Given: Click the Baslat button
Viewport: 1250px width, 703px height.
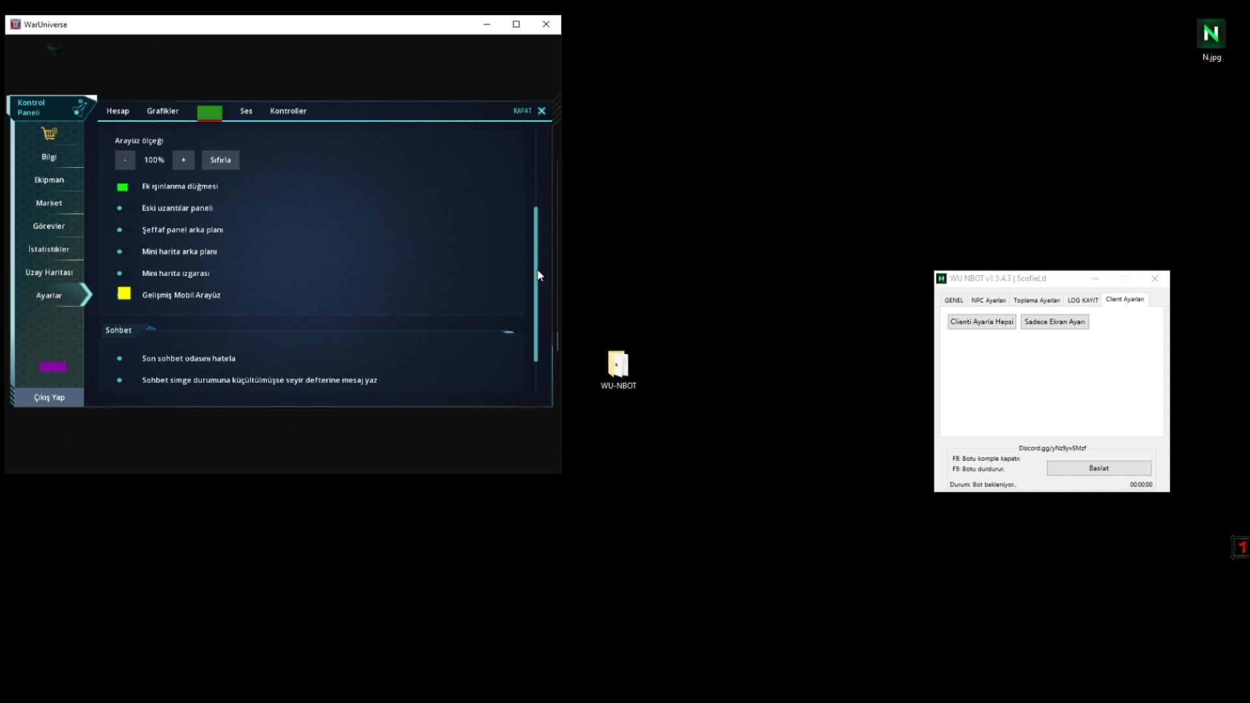Looking at the screenshot, I should coord(1098,468).
